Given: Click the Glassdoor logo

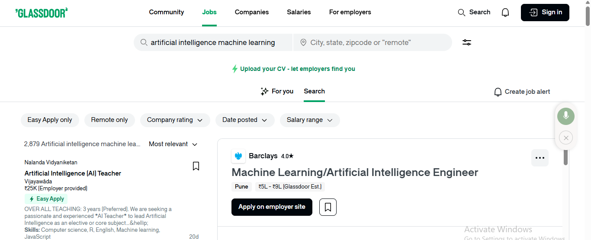Looking at the screenshot, I should pos(42,13).
